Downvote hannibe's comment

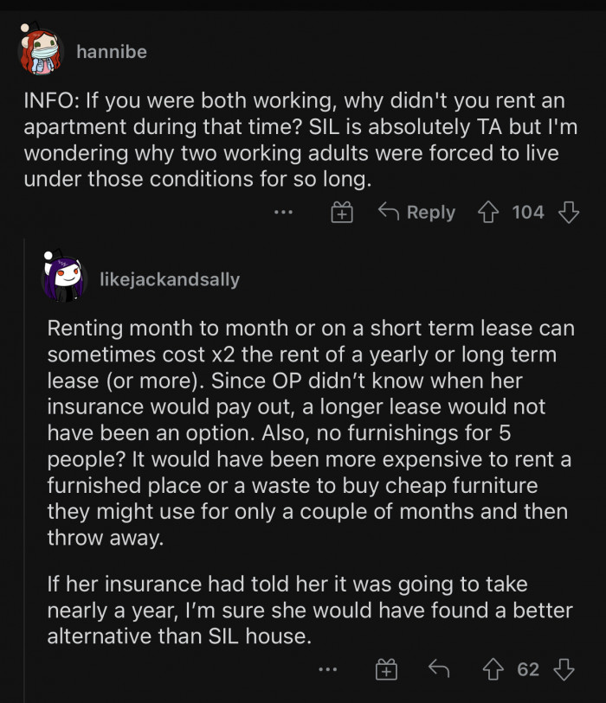click(x=571, y=212)
